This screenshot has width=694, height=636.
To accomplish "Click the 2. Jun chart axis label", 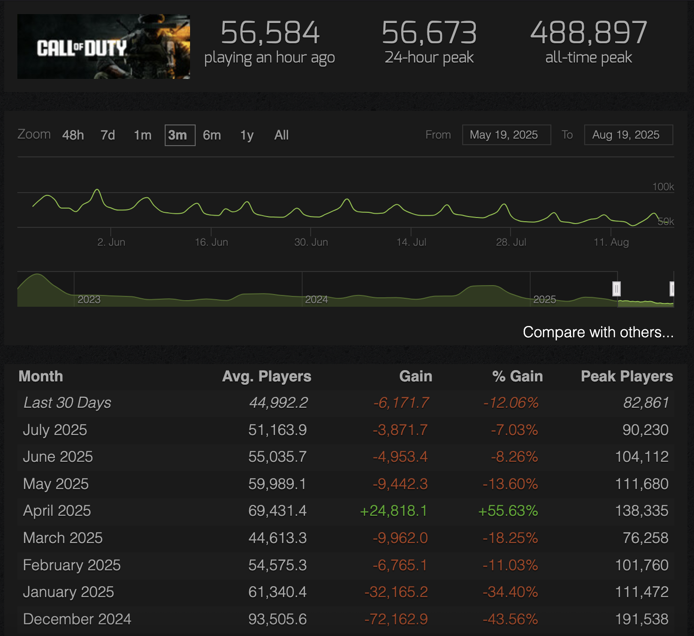I will [111, 242].
